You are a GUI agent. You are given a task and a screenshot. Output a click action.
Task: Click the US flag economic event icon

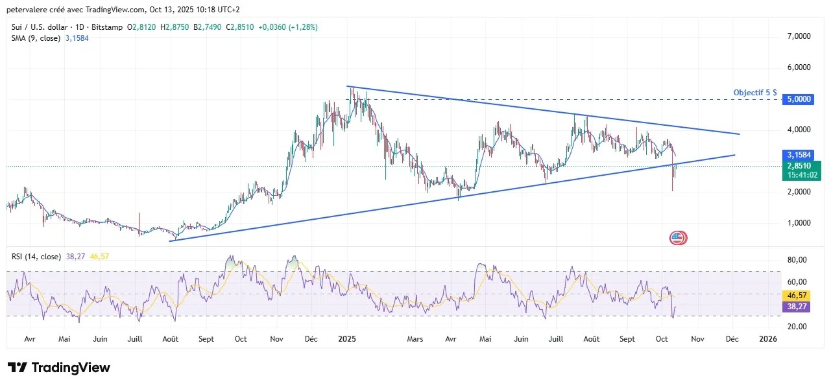(677, 238)
